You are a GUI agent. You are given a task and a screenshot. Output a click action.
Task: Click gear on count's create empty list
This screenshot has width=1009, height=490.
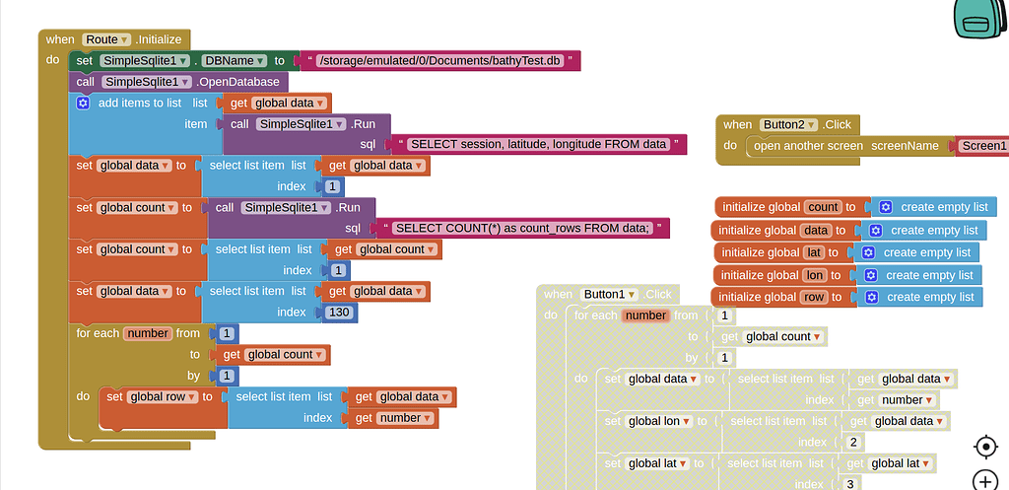pos(886,207)
